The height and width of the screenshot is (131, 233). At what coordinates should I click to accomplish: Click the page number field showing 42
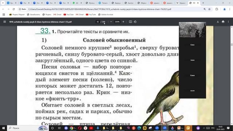[x=98, y=22]
